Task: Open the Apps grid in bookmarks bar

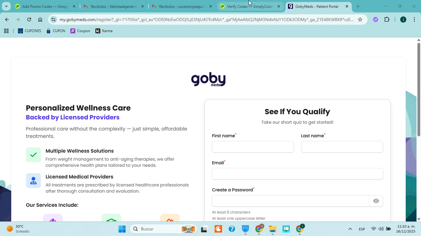Action: tap(6, 31)
